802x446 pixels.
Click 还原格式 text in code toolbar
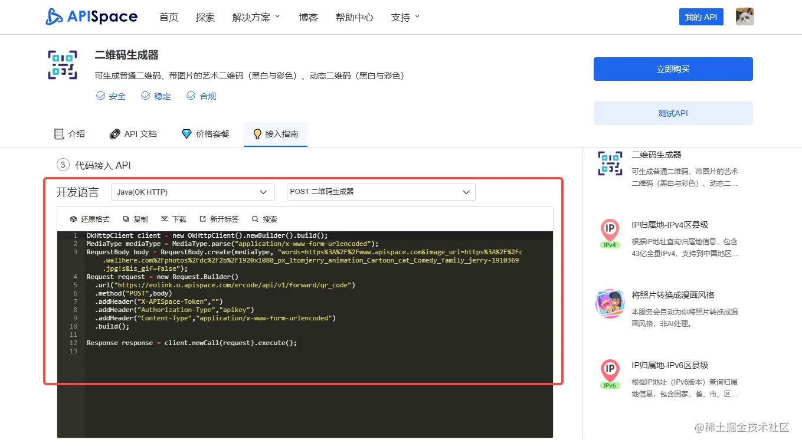(96, 219)
